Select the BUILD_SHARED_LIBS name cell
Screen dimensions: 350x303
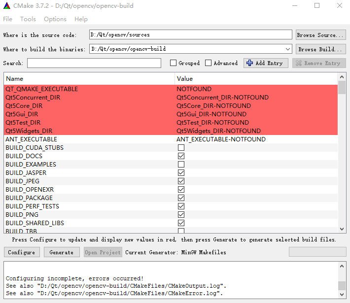(x=89, y=223)
